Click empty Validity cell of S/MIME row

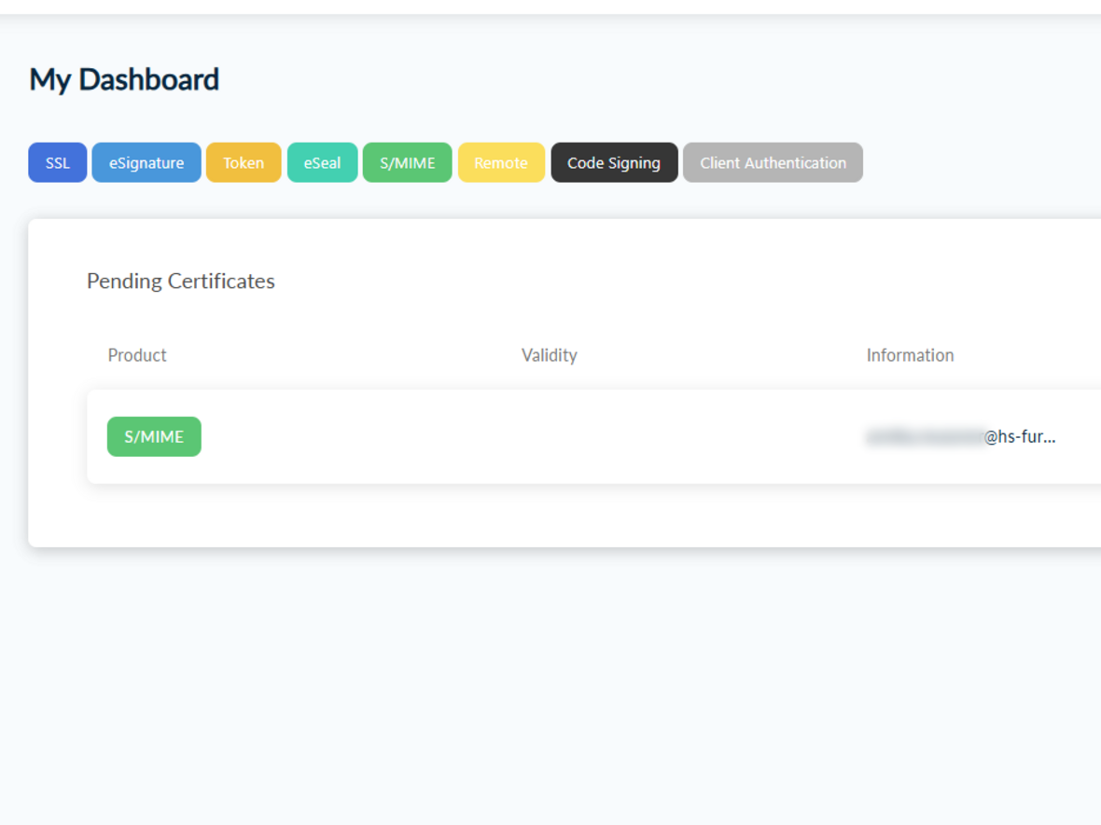549,436
